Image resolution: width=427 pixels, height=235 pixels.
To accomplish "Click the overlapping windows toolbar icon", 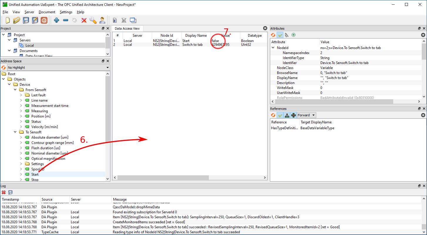I will 133,20.
